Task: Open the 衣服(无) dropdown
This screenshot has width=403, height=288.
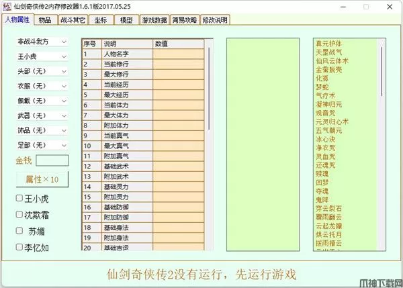Action: pos(42,86)
